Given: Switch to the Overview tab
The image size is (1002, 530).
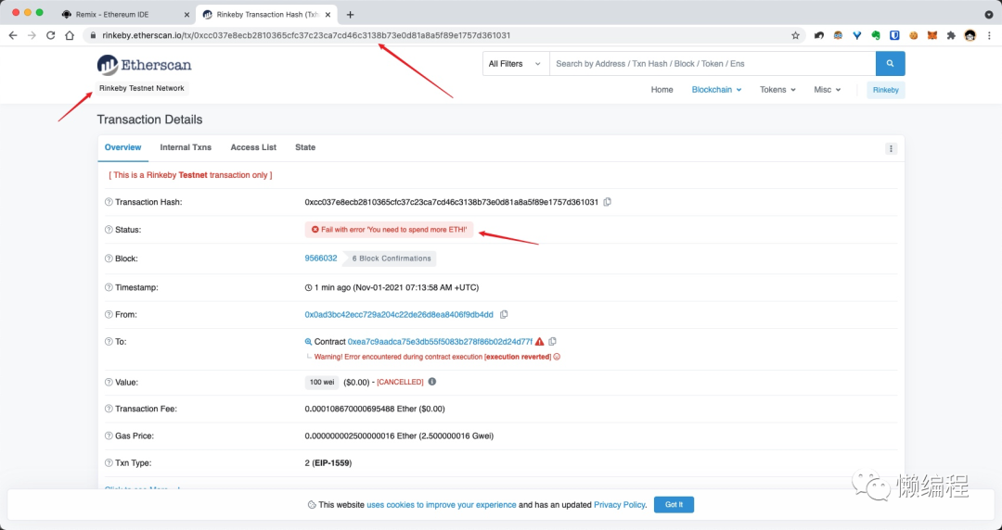Looking at the screenshot, I should pos(122,147).
